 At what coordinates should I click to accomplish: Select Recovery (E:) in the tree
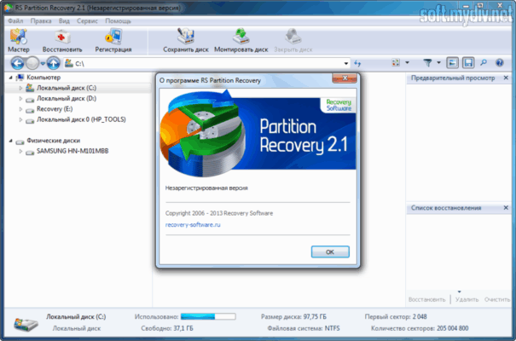(55, 109)
